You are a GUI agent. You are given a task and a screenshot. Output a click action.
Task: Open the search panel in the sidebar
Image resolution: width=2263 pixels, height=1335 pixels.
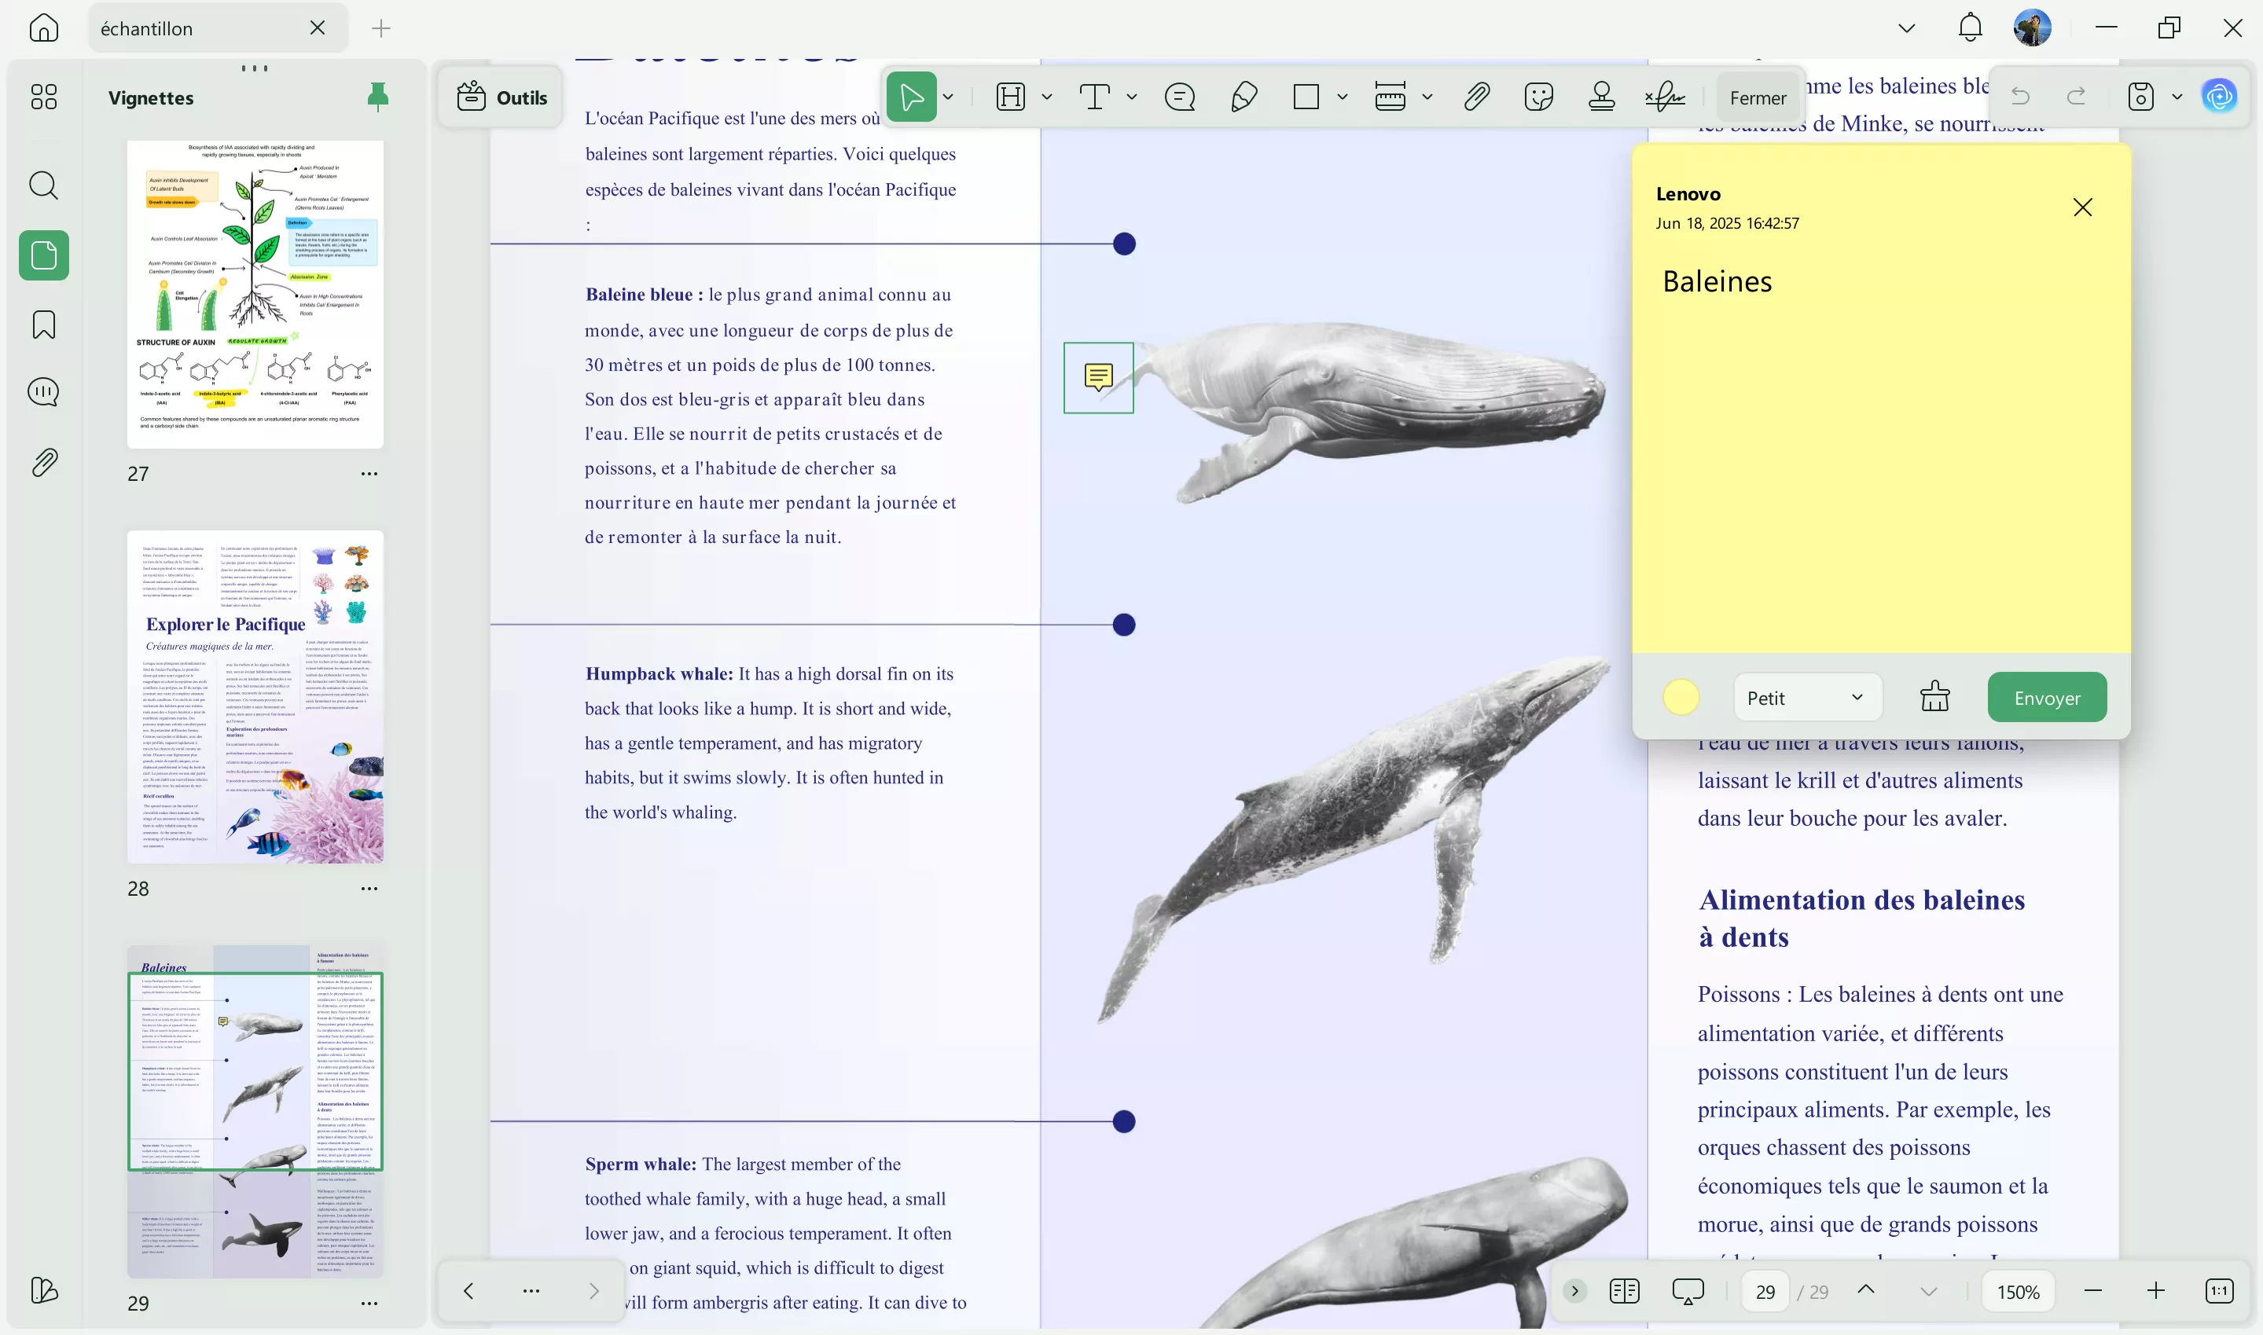(43, 185)
